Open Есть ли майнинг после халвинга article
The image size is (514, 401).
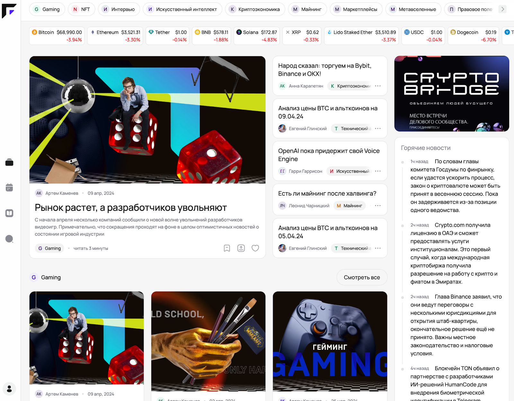(x=327, y=194)
